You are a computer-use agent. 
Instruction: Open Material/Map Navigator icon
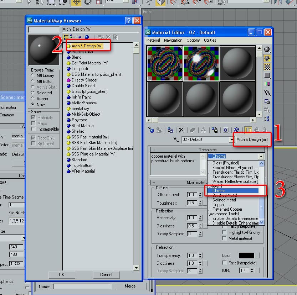pos(267,118)
